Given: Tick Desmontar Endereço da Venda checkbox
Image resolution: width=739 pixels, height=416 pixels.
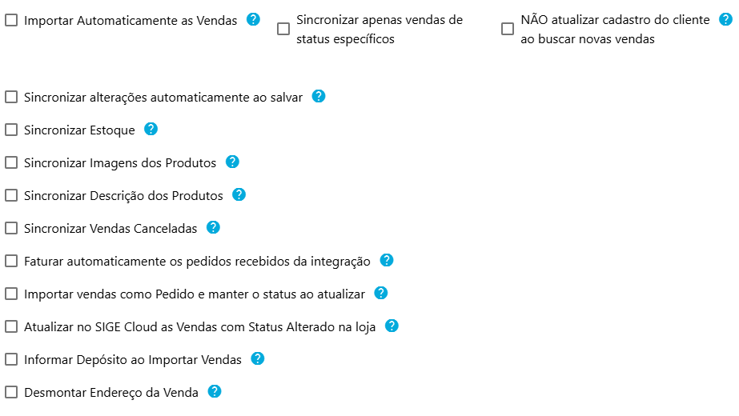Looking at the screenshot, I should [x=11, y=392].
